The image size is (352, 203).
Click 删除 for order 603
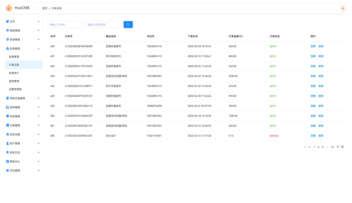321,106
